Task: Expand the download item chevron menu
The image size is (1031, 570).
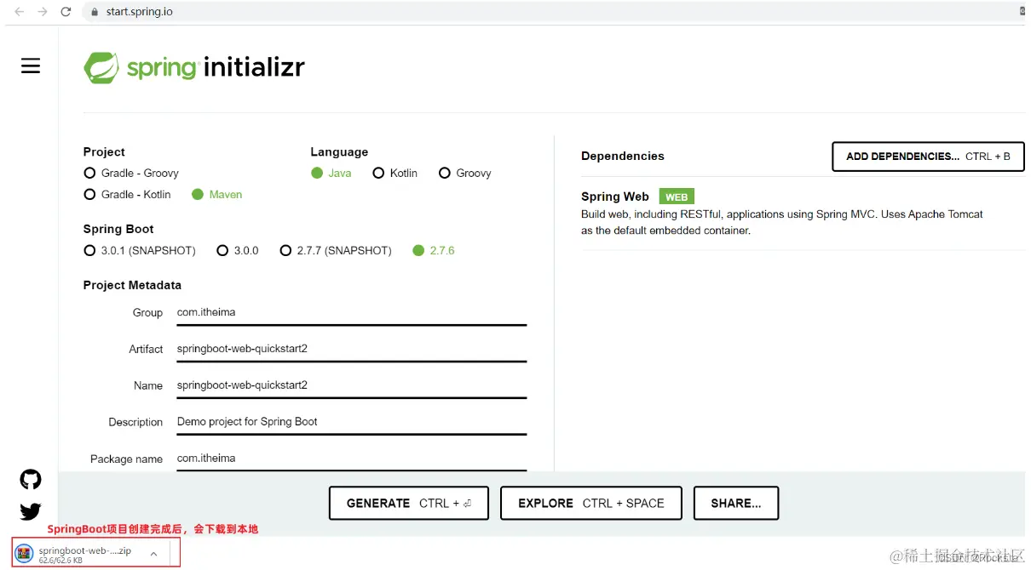Action: tap(153, 554)
